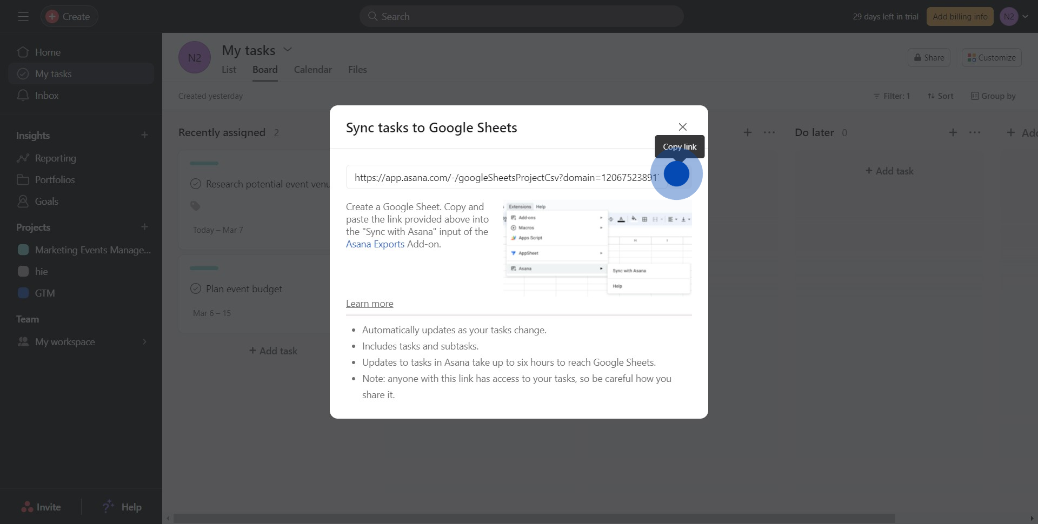Open the Asana Exports link
Screen dimensions: 1038x524
click(x=375, y=244)
